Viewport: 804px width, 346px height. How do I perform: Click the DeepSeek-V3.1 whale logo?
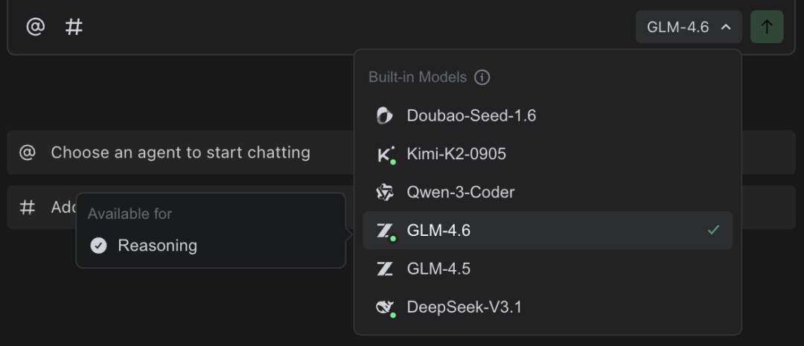(x=384, y=307)
